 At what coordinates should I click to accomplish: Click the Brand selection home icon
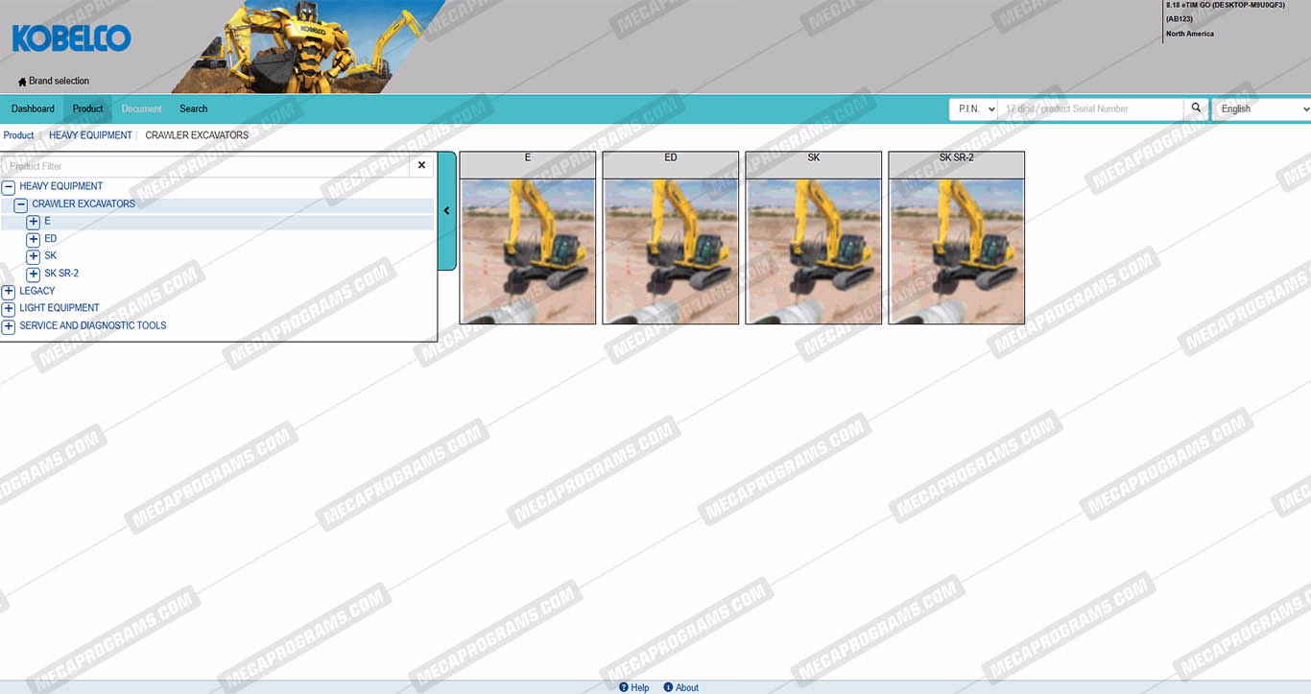[22, 82]
